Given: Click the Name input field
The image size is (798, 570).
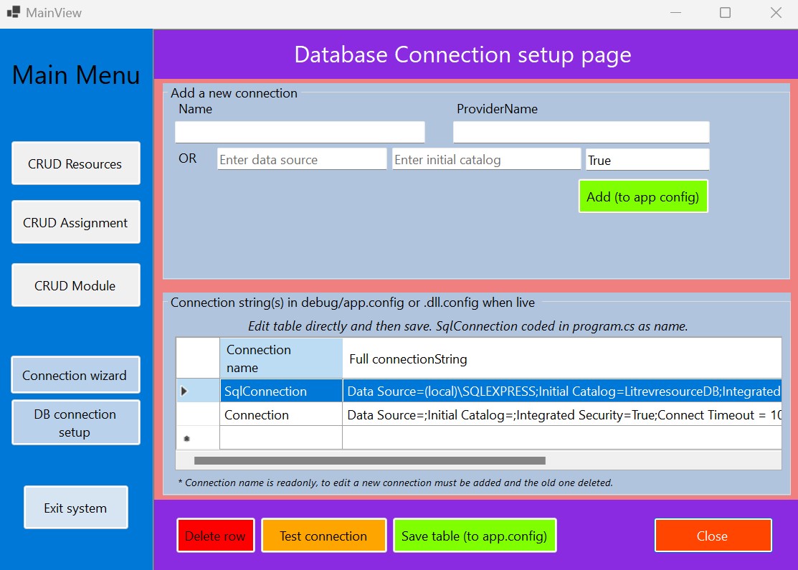Looking at the screenshot, I should pyautogui.click(x=300, y=132).
